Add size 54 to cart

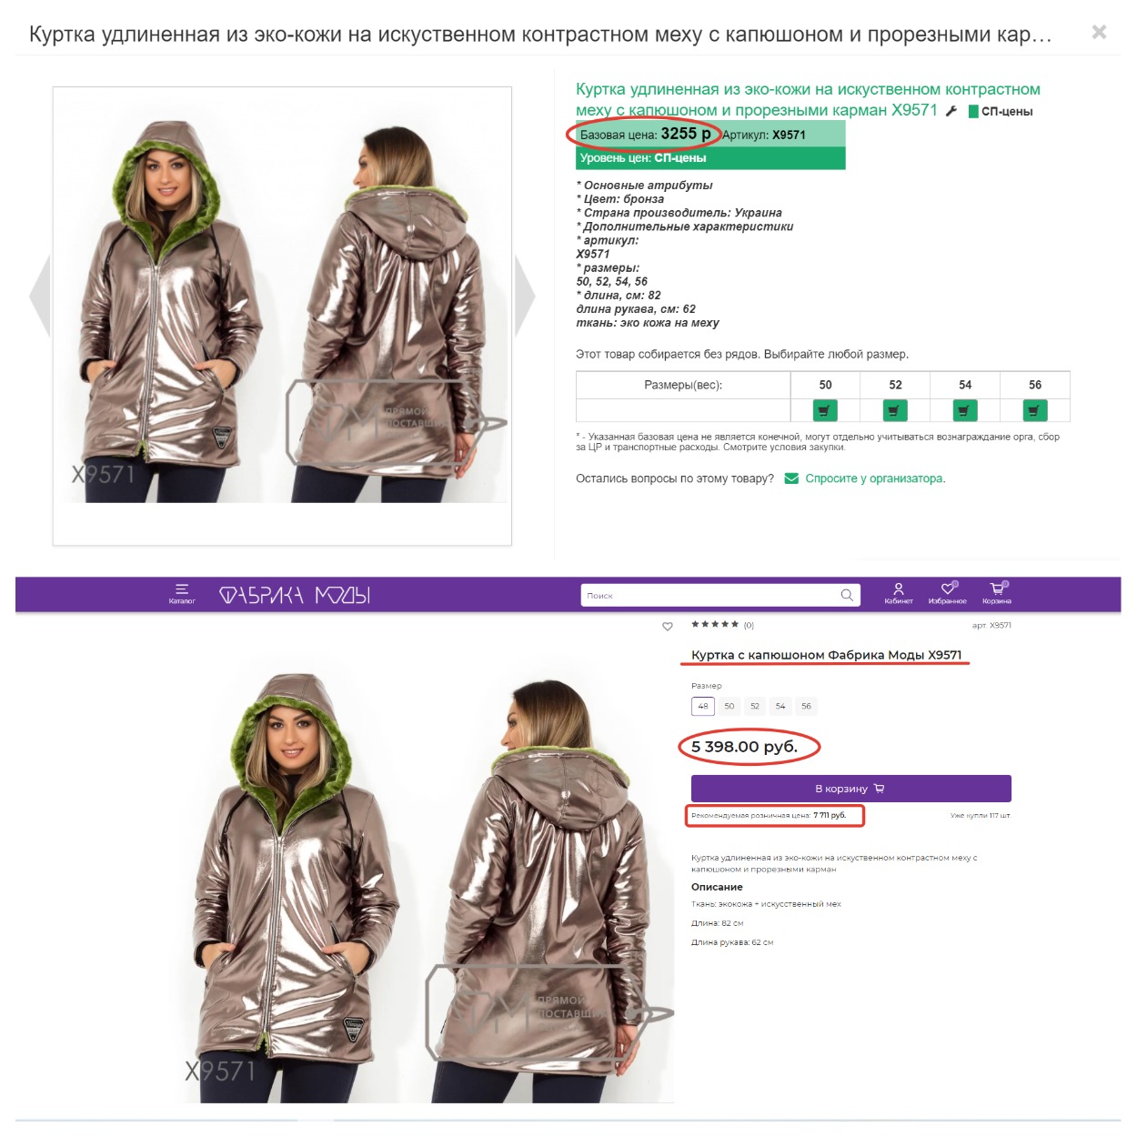(x=965, y=410)
